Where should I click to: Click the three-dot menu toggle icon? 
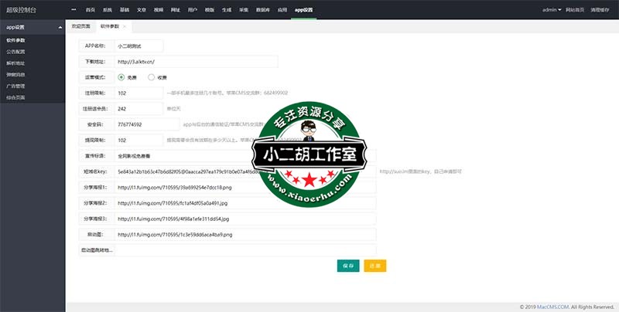click(x=74, y=10)
